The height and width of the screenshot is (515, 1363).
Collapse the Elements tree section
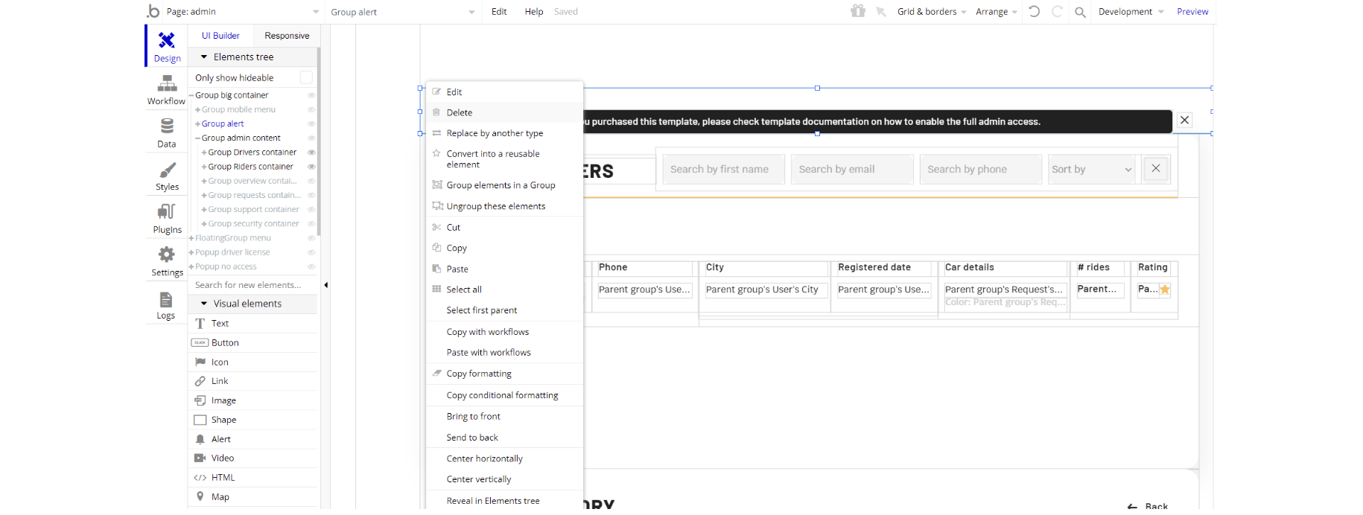point(204,57)
